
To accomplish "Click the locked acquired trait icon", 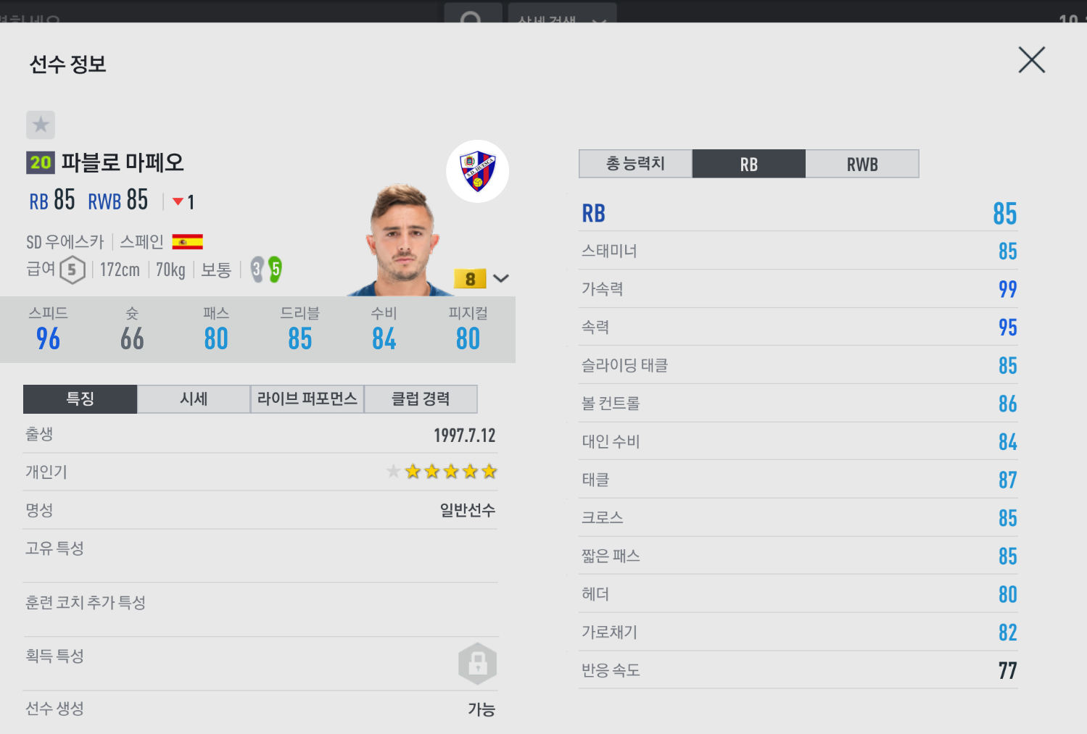I will click(477, 664).
